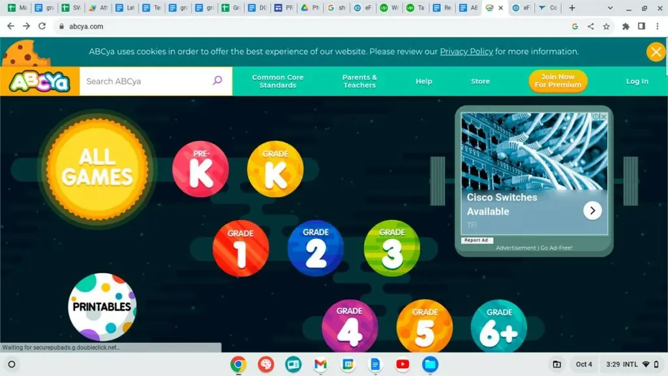The image size is (668, 376).
Task: Click the browser forward arrow
Action: pyautogui.click(x=26, y=26)
